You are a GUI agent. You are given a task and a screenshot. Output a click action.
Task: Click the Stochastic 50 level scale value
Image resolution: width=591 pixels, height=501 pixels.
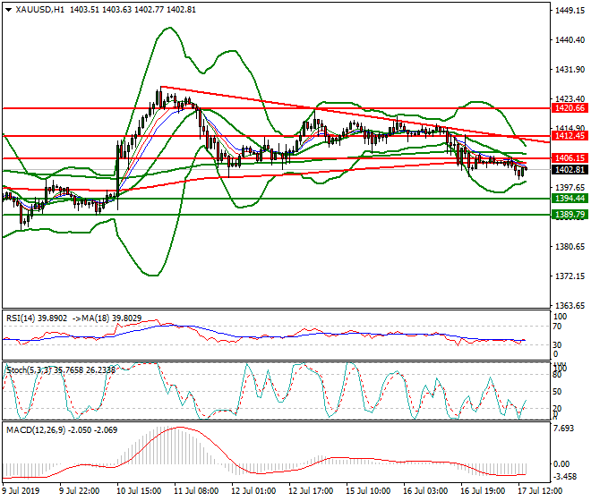[557, 392]
